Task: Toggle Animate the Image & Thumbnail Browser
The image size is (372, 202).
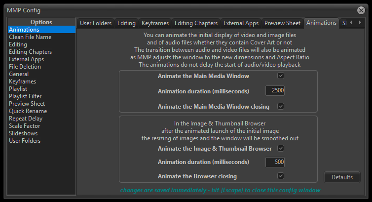Action: click(x=281, y=148)
